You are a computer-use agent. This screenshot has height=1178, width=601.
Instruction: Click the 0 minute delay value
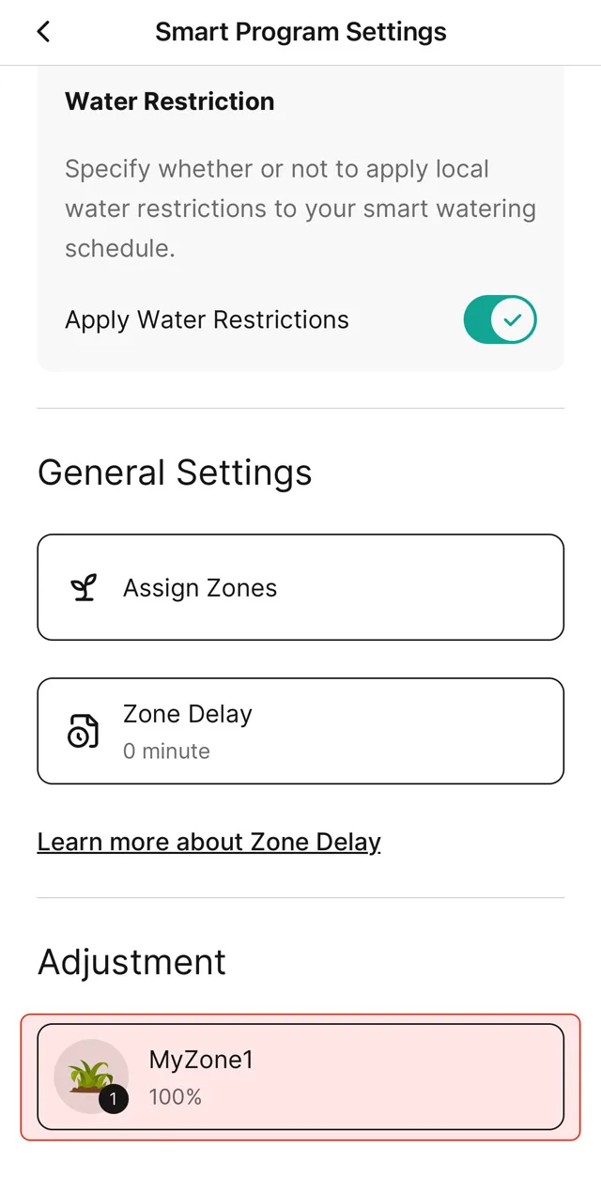pos(166,752)
